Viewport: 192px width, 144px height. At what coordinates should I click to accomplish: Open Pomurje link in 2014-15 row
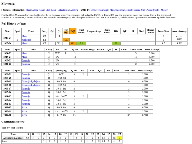click(26, 96)
